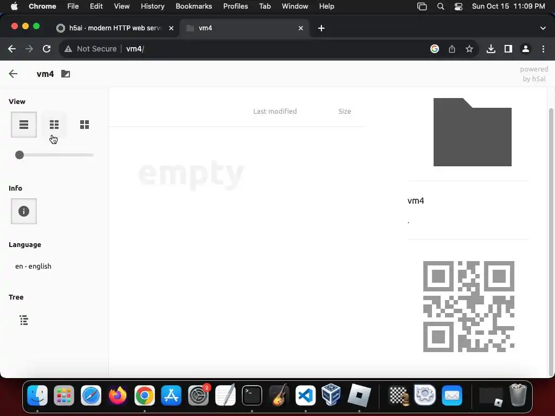Click the large folder preview icon
This screenshot has height=416, width=555.
[x=473, y=132]
